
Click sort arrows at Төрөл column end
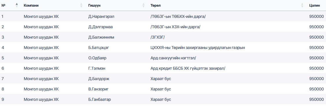tap(302, 5)
